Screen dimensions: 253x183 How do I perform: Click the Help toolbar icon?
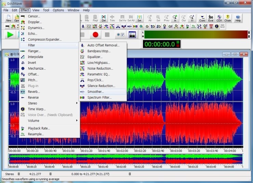click(238, 18)
